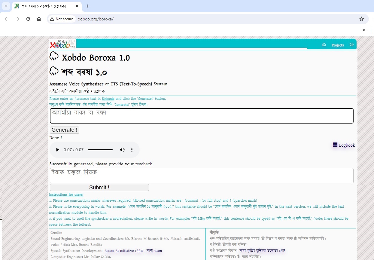The height and width of the screenshot is (260, 374).
Task: Play the generated audio clip
Action: click(58, 150)
